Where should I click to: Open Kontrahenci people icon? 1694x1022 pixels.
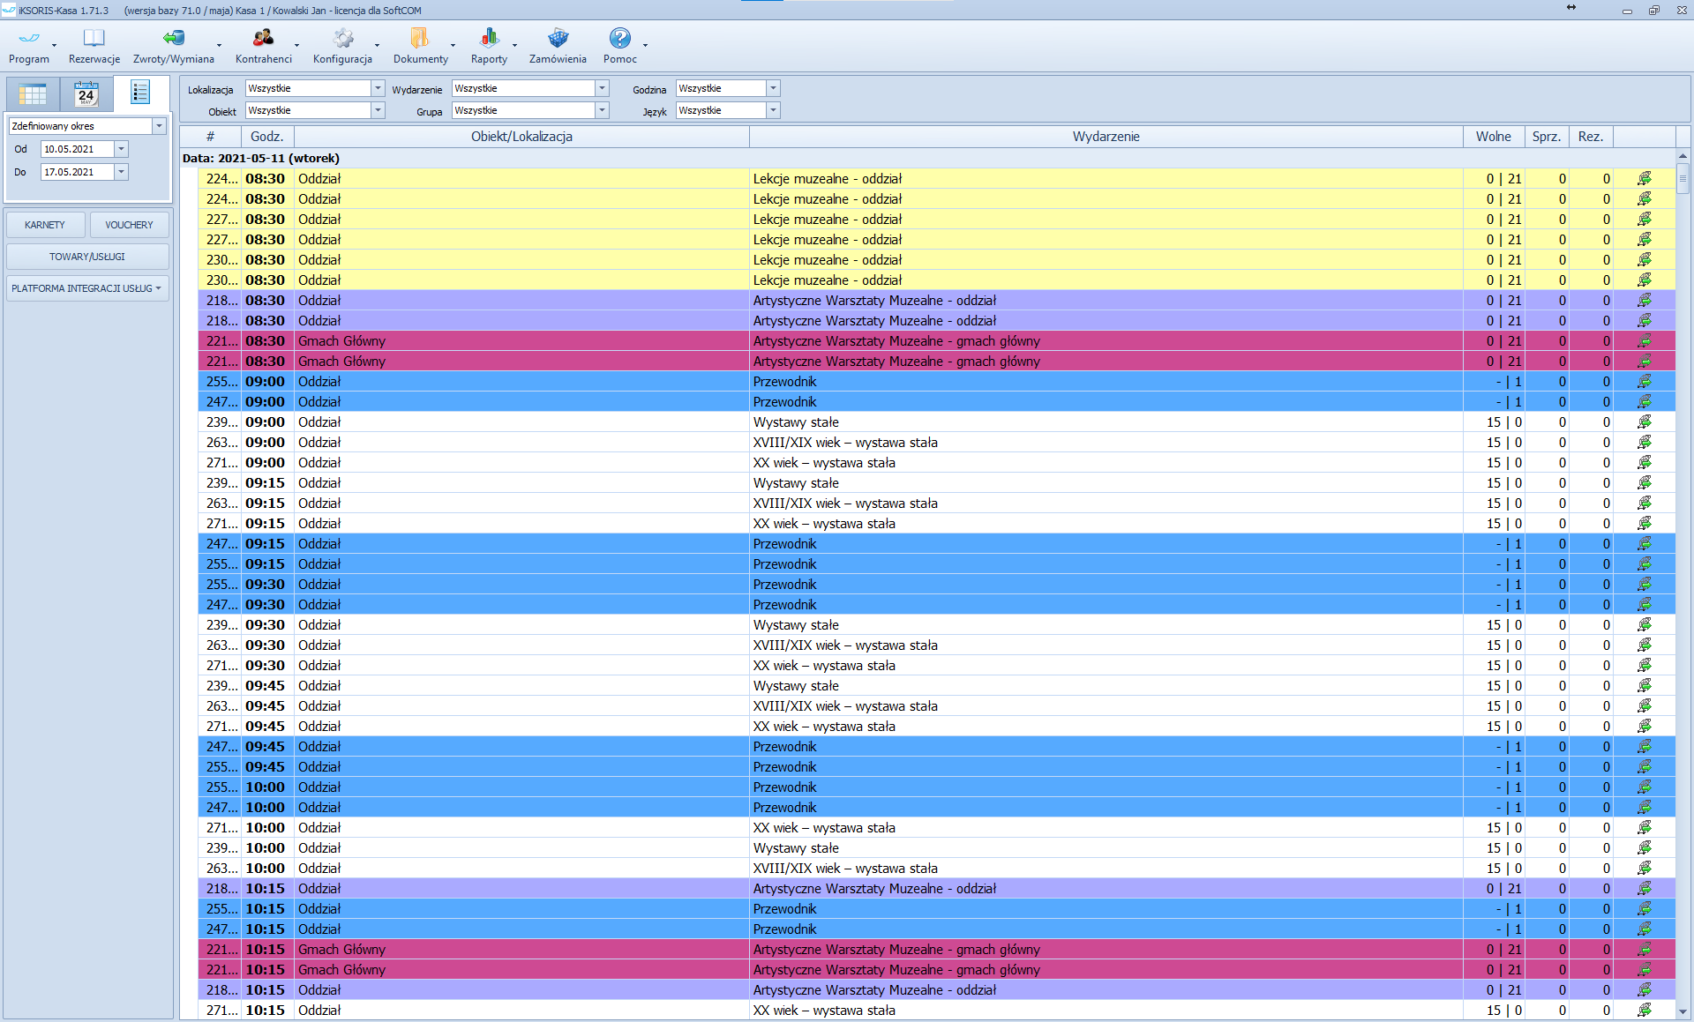pyautogui.click(x=263, y=38)
